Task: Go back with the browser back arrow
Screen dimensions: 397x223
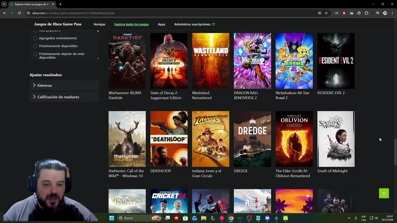Action: (x=4, y=13)
